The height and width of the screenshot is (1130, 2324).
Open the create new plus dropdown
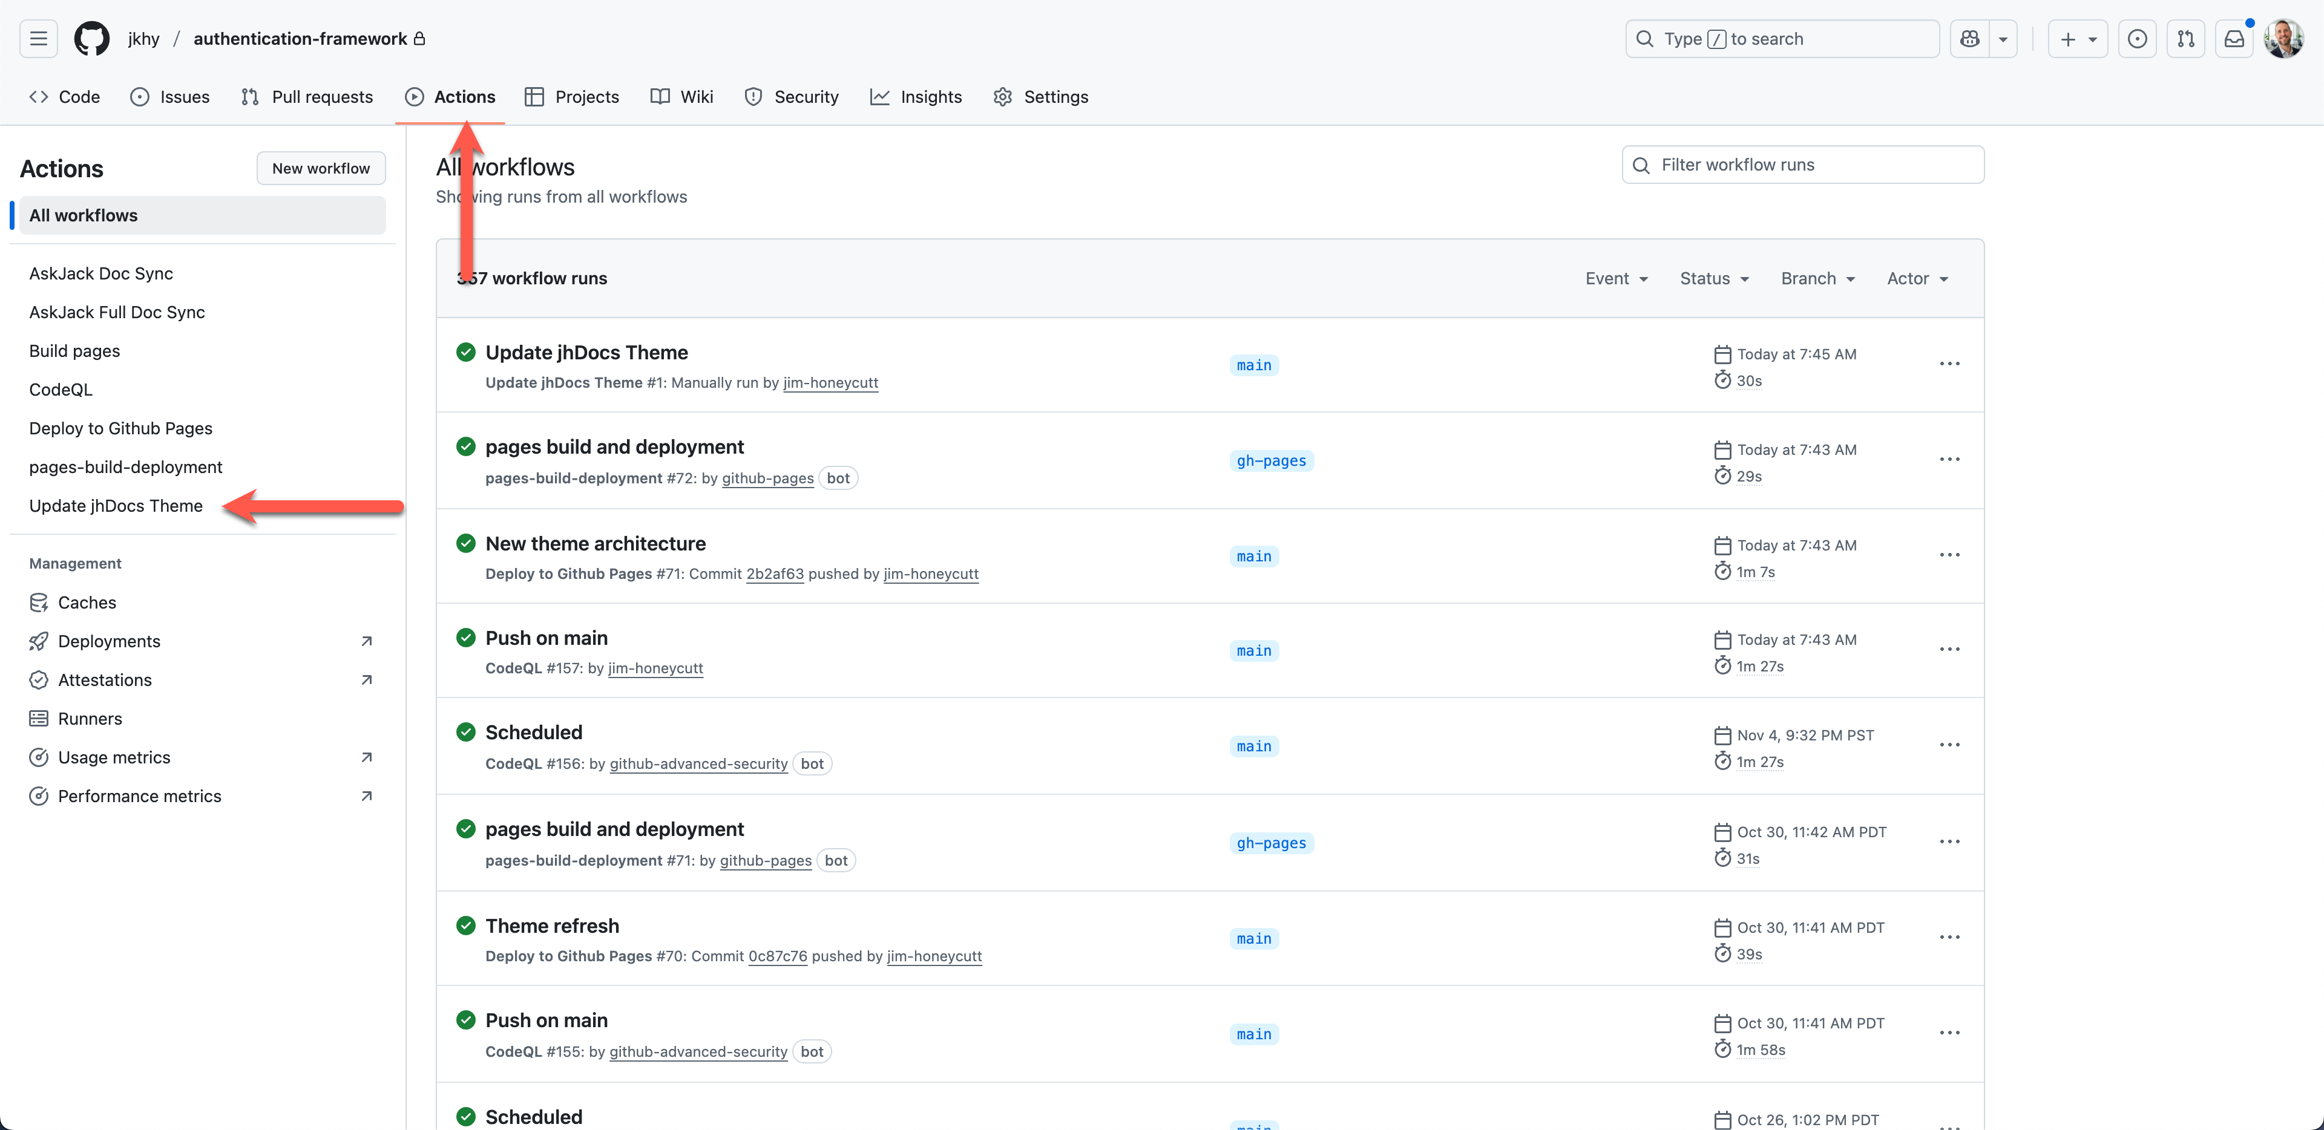[x=2077, y=39]
